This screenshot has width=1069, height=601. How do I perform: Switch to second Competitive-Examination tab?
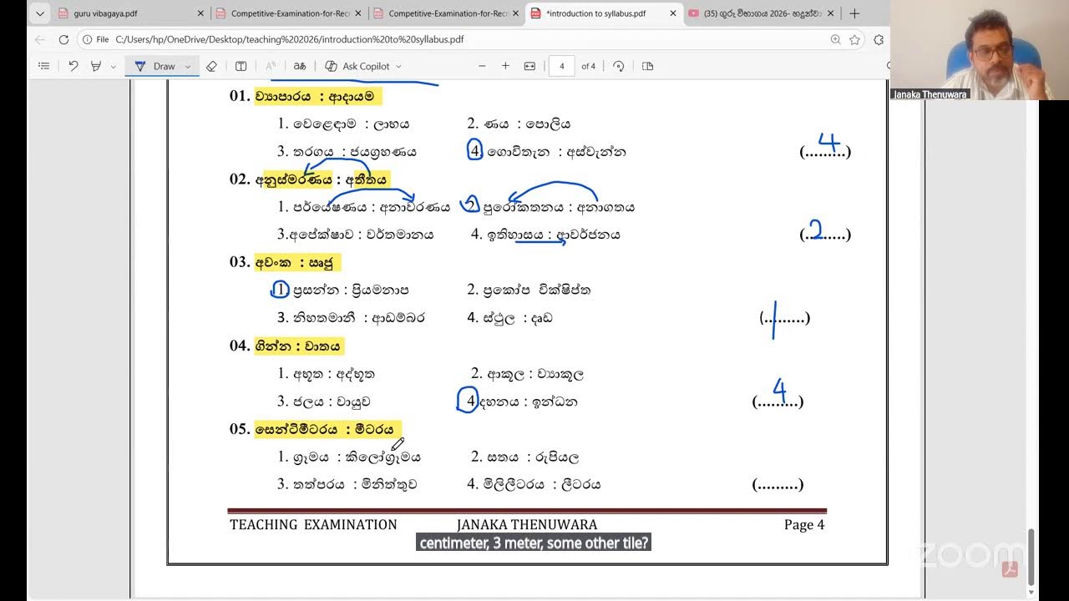(446, 13)
